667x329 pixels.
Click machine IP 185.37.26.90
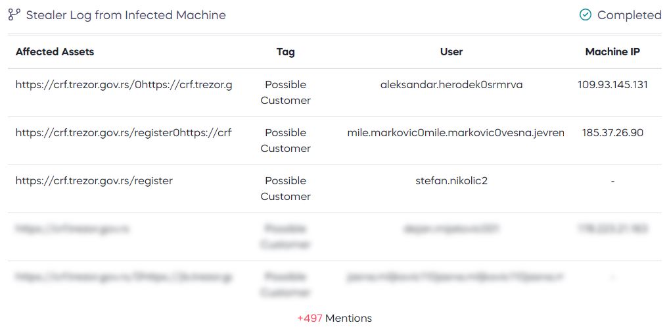click(x=612, y=132)
